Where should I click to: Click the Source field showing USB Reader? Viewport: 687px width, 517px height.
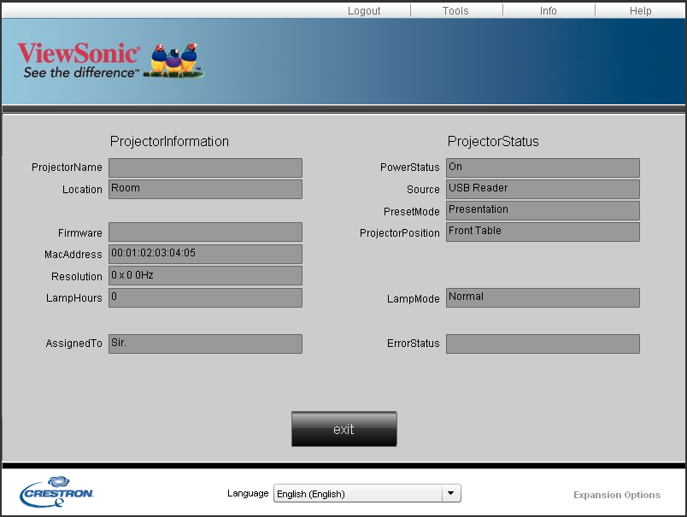543,189
